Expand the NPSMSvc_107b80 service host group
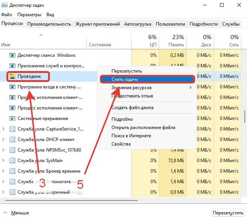The image size is (247, 220). (3, 150)
